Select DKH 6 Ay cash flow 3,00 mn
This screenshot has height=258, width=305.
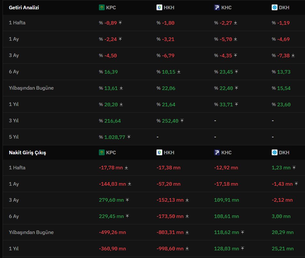tap(281, 216)
